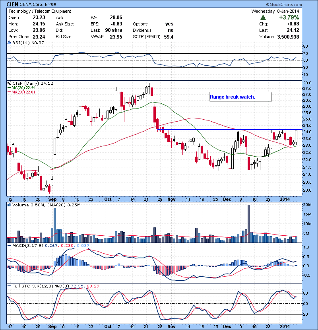This screenshot has height=330, width=318.
Task: Select the green MA(20) legend marker
Action: pyautogui.click(x=9, y=88)
